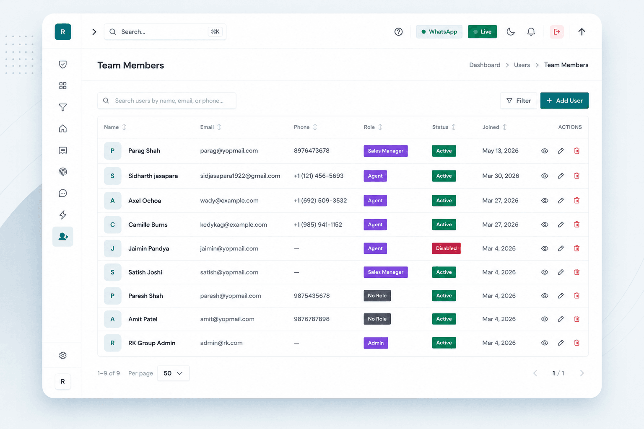This screenshot has width=644, height=429.
Task: Click Amit Patel's No Role badge
Action: point(377,319)
